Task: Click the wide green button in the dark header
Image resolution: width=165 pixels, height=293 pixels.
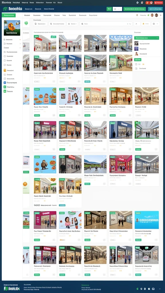Action: [x=135, y=9]
